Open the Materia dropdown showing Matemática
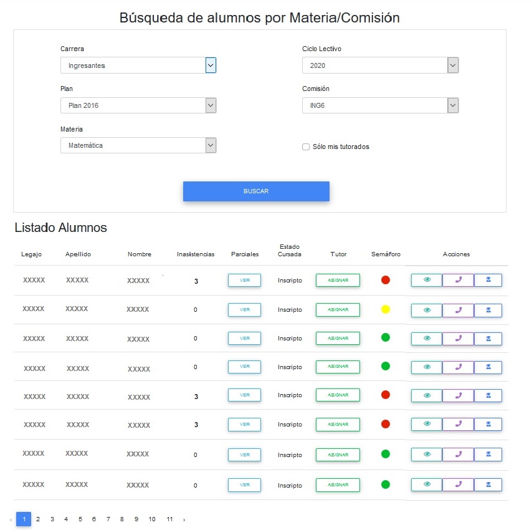Image resolution: width=532 pixels, height=530 pixels. pyautogui.click(x=138, y=145)
